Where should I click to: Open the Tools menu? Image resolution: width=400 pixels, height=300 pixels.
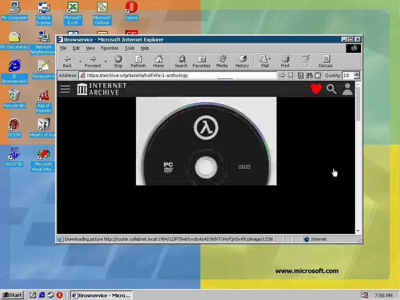click(130, 48)
